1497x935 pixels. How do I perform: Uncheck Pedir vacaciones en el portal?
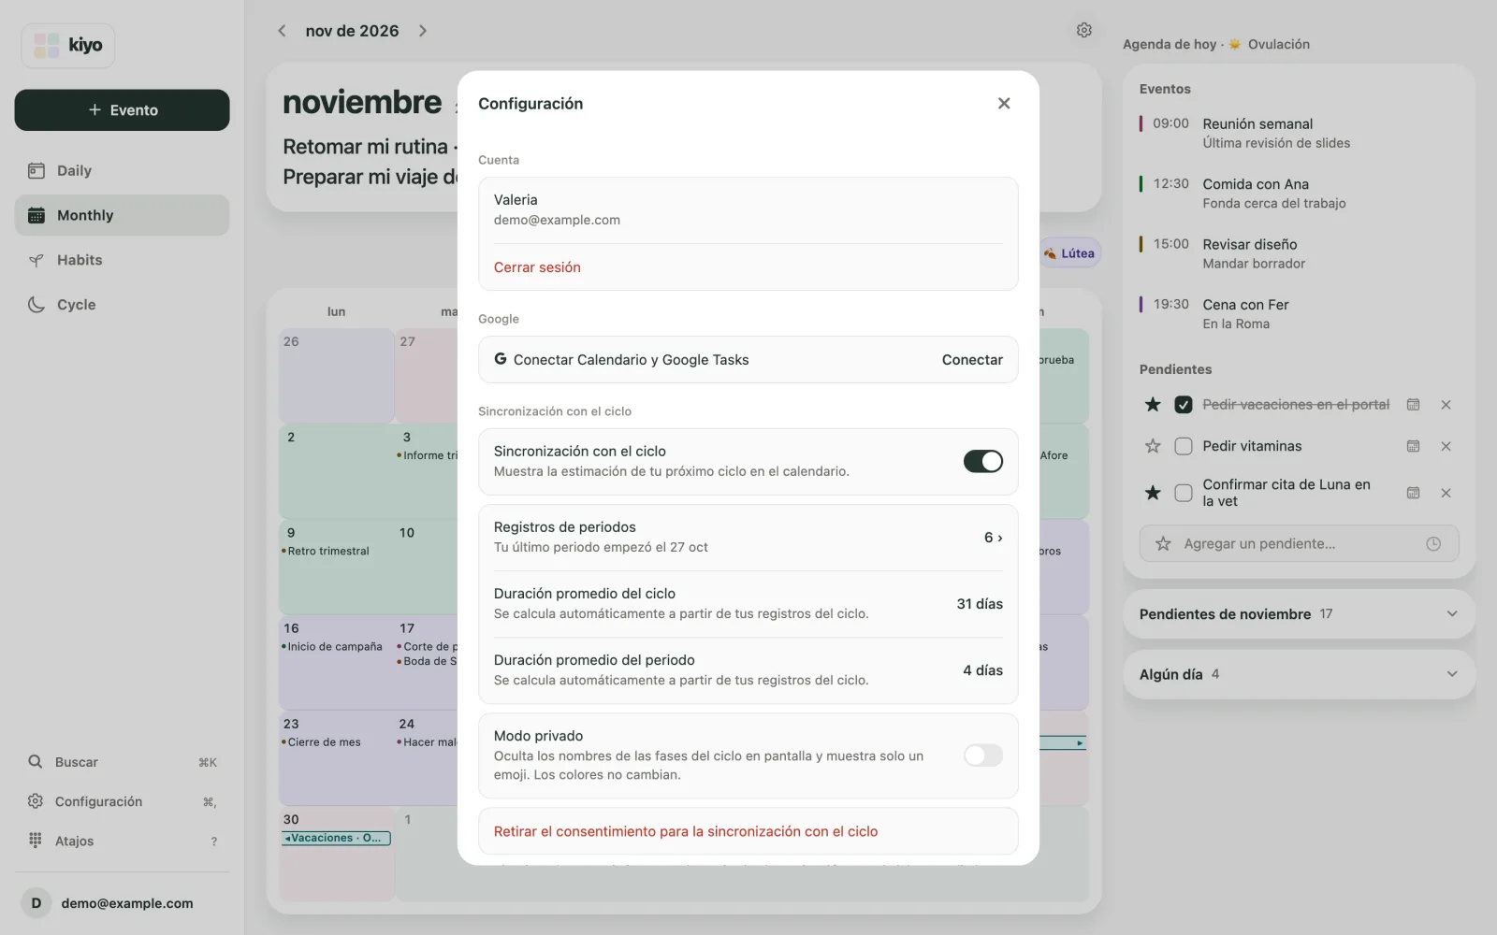point(1184,405)
